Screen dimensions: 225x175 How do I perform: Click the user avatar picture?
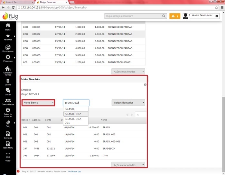185,16
